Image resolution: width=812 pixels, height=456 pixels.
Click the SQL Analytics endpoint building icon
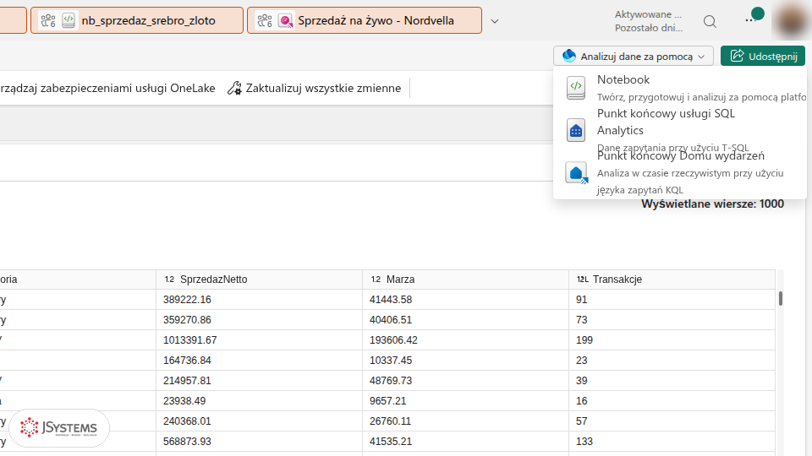click(x=576, y=130)
